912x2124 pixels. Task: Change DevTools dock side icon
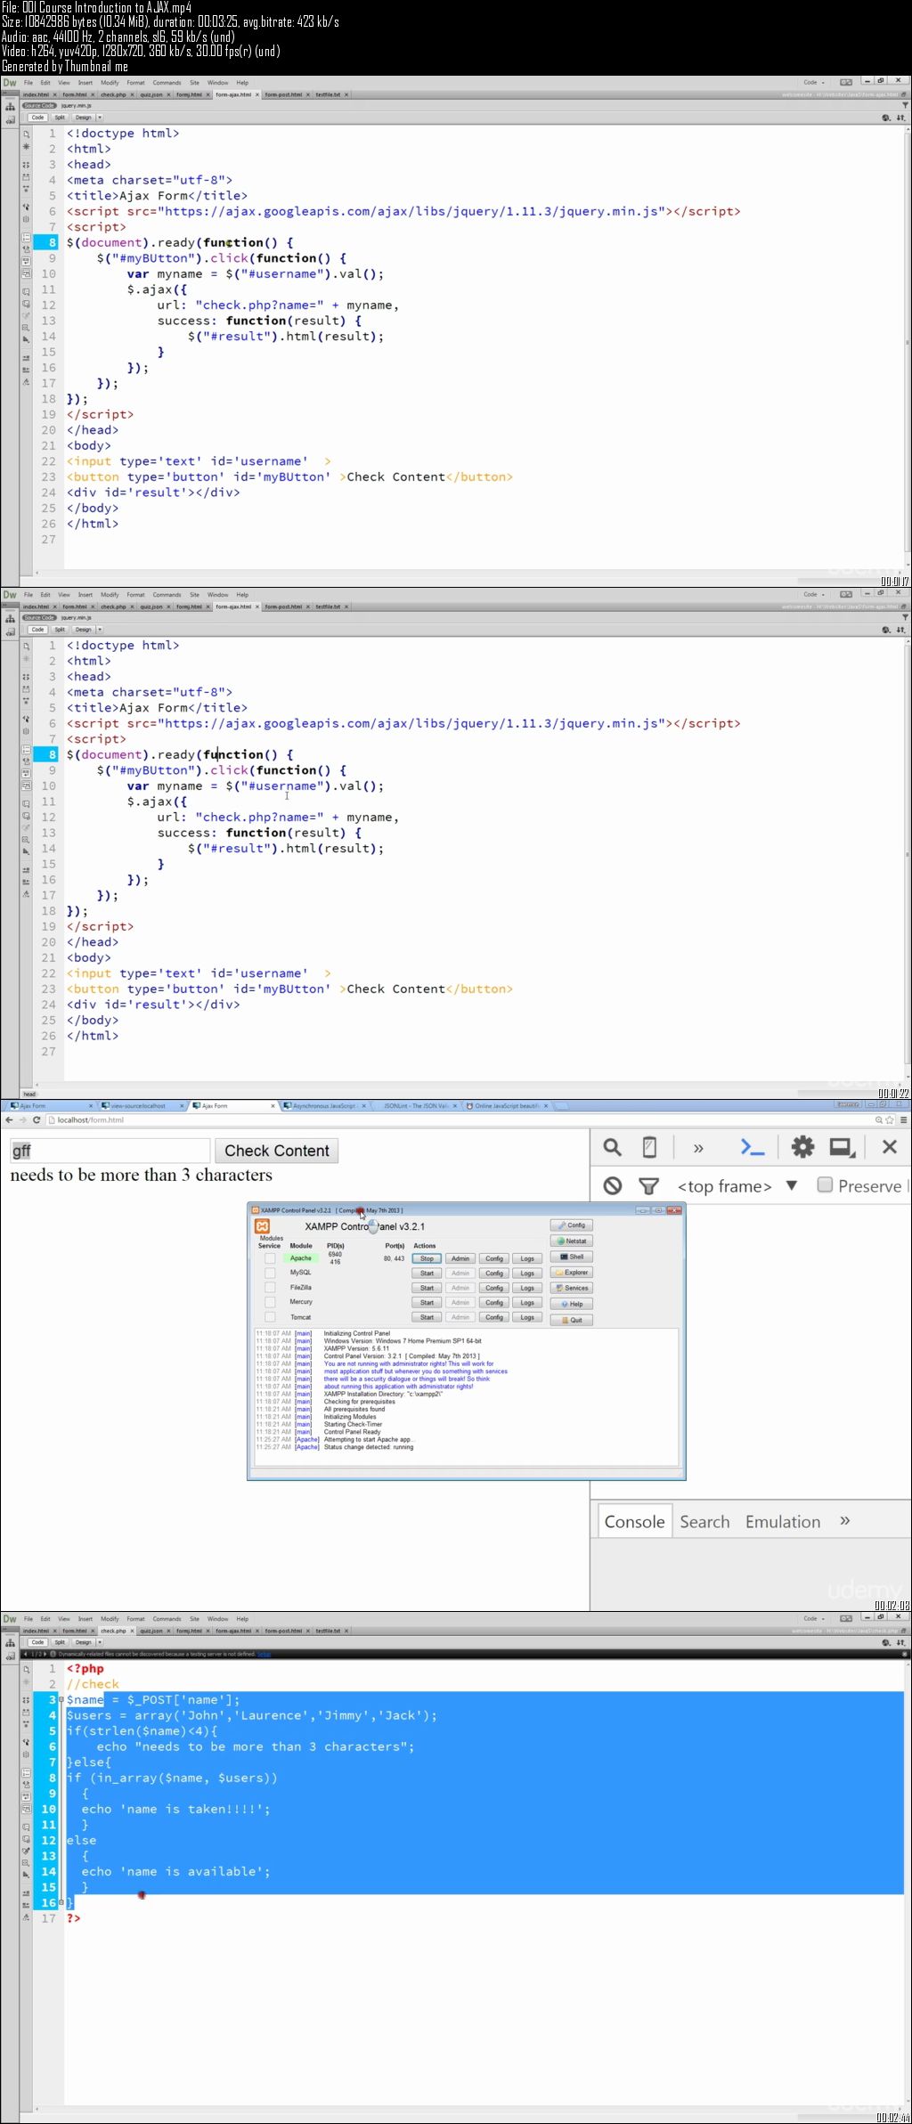[842, 1147]
